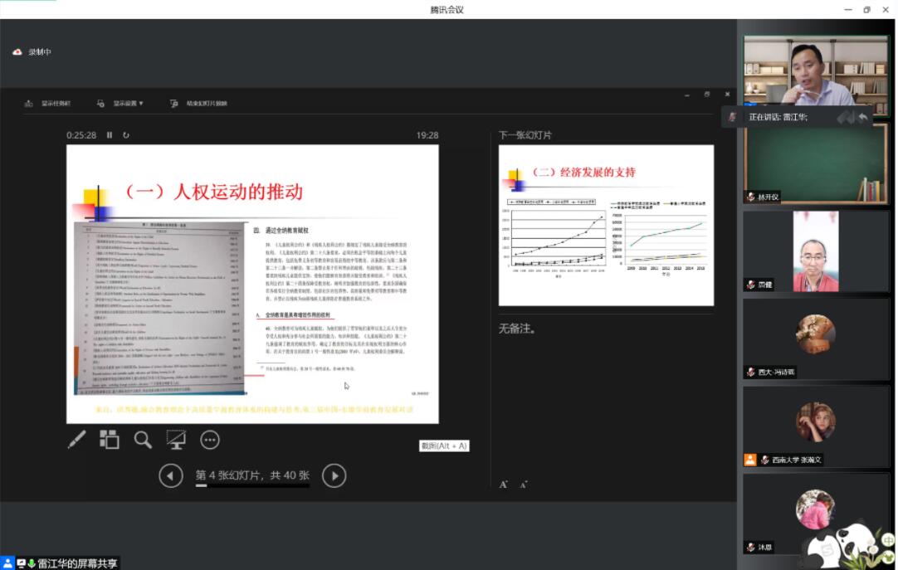This screenshot has height=570, width=898.
Task: Decrease the notes text size
Action: [x=524, y=485]
